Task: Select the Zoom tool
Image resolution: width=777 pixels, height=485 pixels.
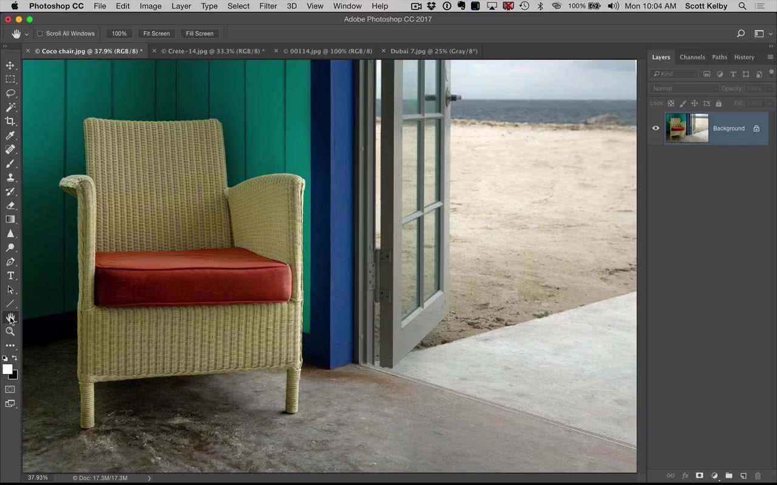Action: [x=10, y=331]
